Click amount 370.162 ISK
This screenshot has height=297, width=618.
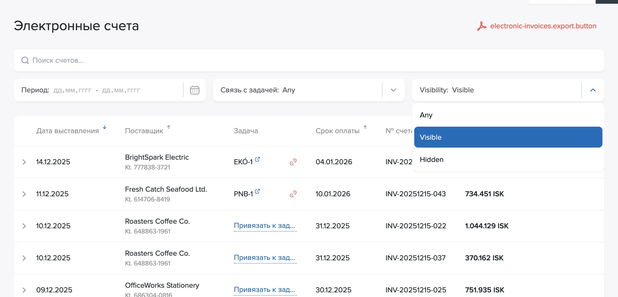(484, 258)
